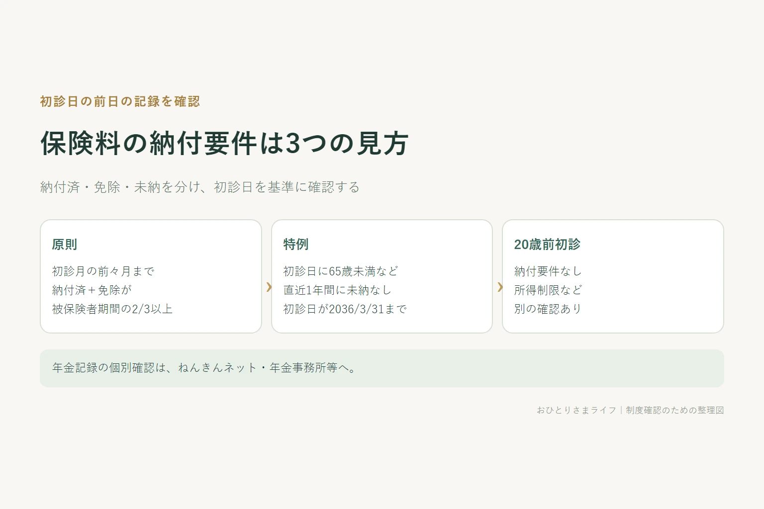This screenshot has height=509, width=764.
Task: Click the line "納付済＋免除が"
Action: click(x=92, y=290)
